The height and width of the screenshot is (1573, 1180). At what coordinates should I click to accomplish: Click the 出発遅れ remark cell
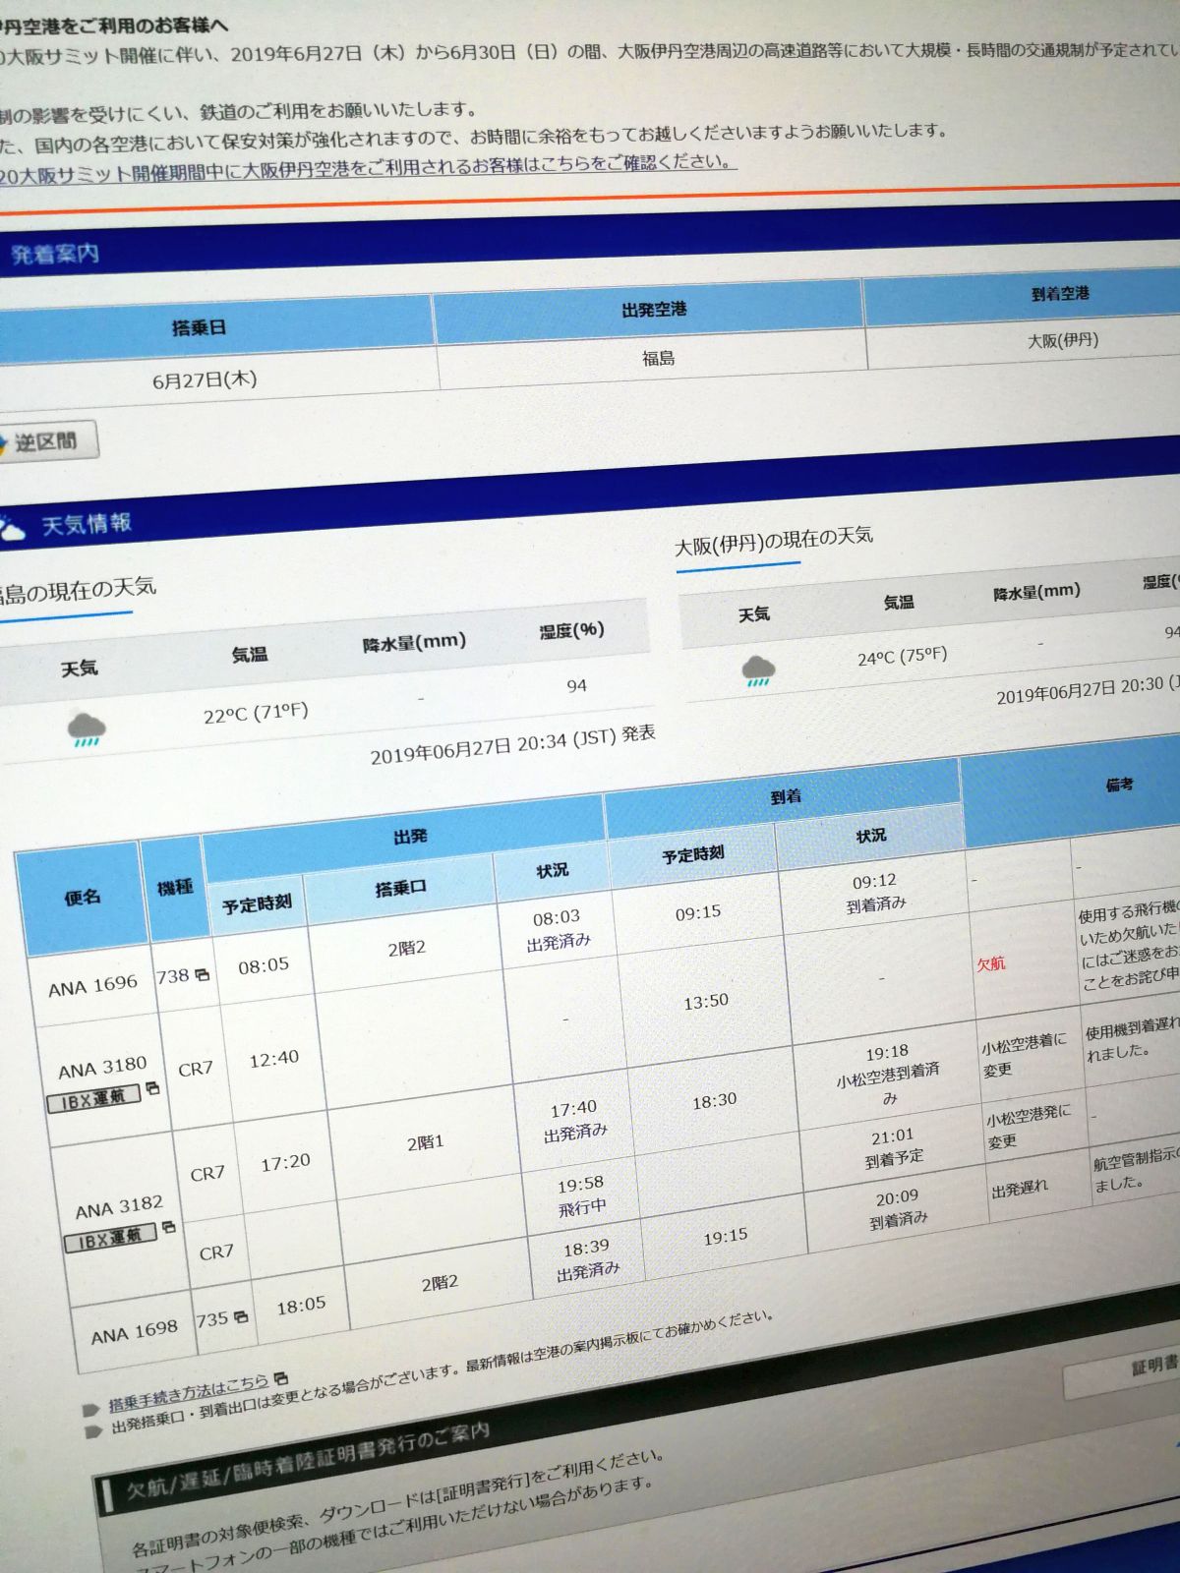pyautogui.click(x=1020, y=1189)
